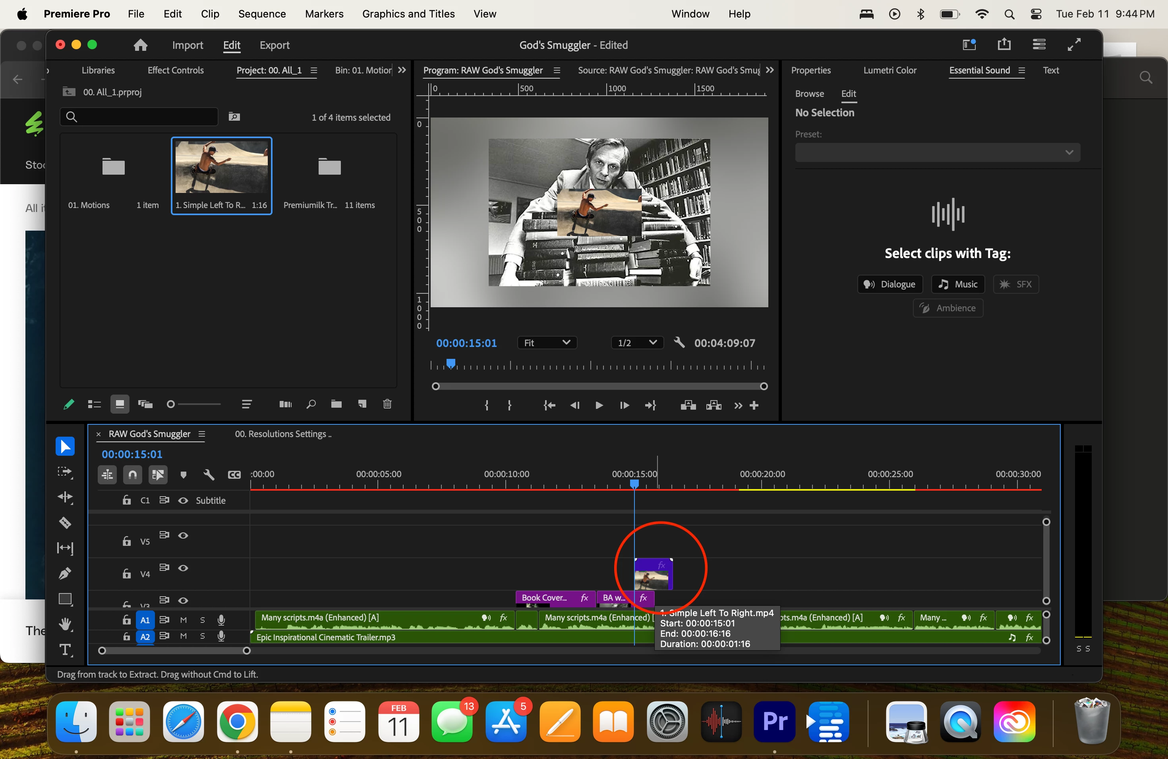Open the Fit zoom level dropdown
The image size is (1168, 759).
[547, 343]
